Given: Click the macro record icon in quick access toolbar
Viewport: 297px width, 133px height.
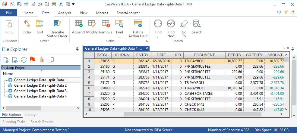Looking at the screenshot, I should click(x=12, y=4).
